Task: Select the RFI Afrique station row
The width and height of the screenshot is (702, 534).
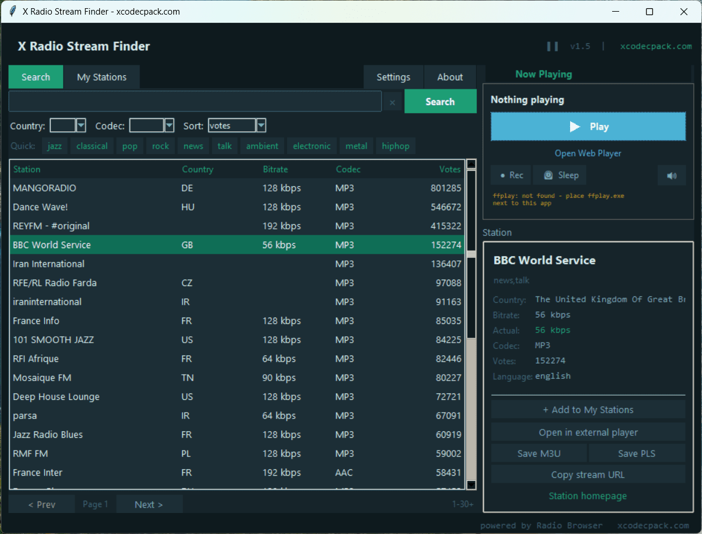Action: (x=238, y=359)
